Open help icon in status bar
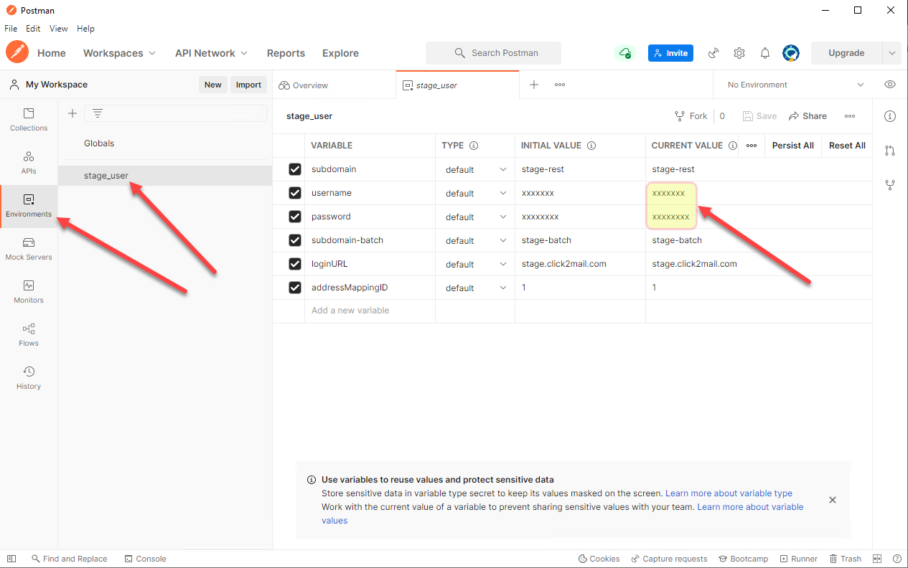Image resolution: width=908 pixels, height=568 pixels. point(897,559)
